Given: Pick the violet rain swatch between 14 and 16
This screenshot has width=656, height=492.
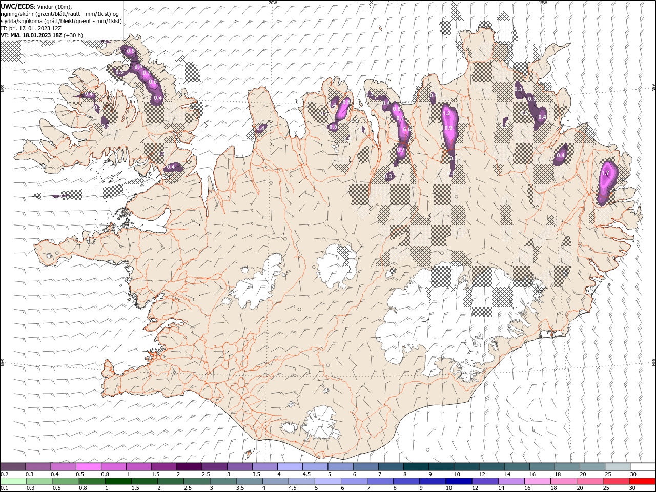Looking at the screenshot, I should (511, 481).
